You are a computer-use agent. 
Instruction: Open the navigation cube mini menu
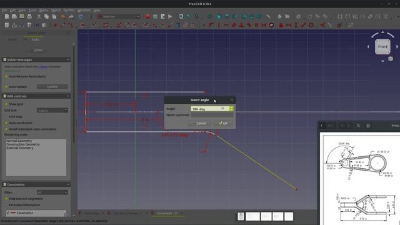[390, 59]
